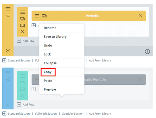The height and width of the screenshot is (118, 156).
Task: Click the bottom Specialty Section link
Action: 73,114
